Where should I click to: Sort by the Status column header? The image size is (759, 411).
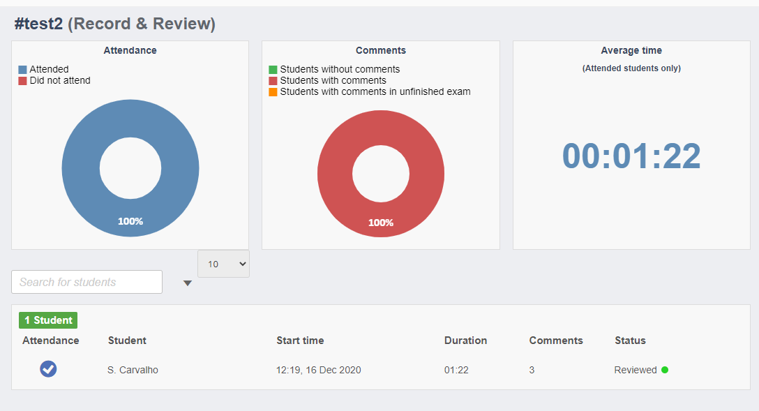coord(630,341)
